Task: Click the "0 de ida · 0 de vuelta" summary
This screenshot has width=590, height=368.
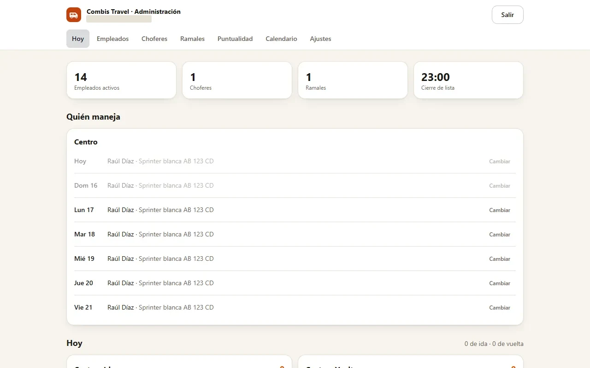Action: 494,344
